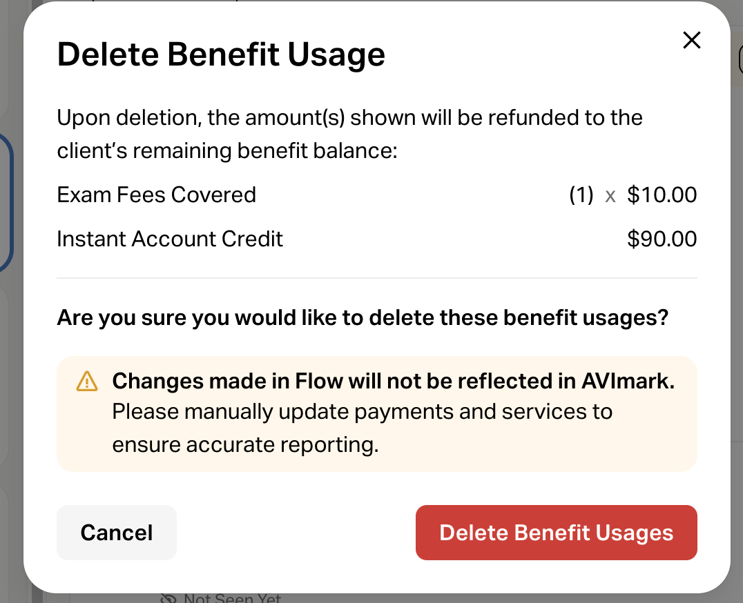
Task: Click the blue-outlined card behind dialog at left
Action: [x=7, y=200]
